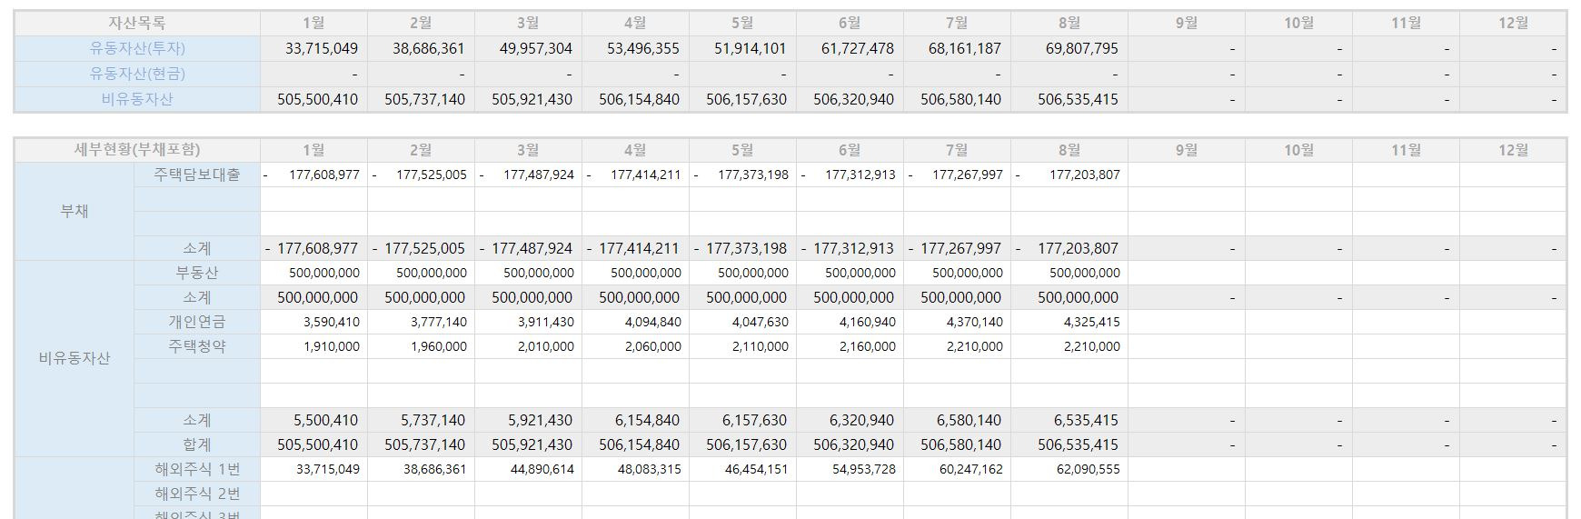
Task: Click the 합계 row label
Action: point(197,444)
